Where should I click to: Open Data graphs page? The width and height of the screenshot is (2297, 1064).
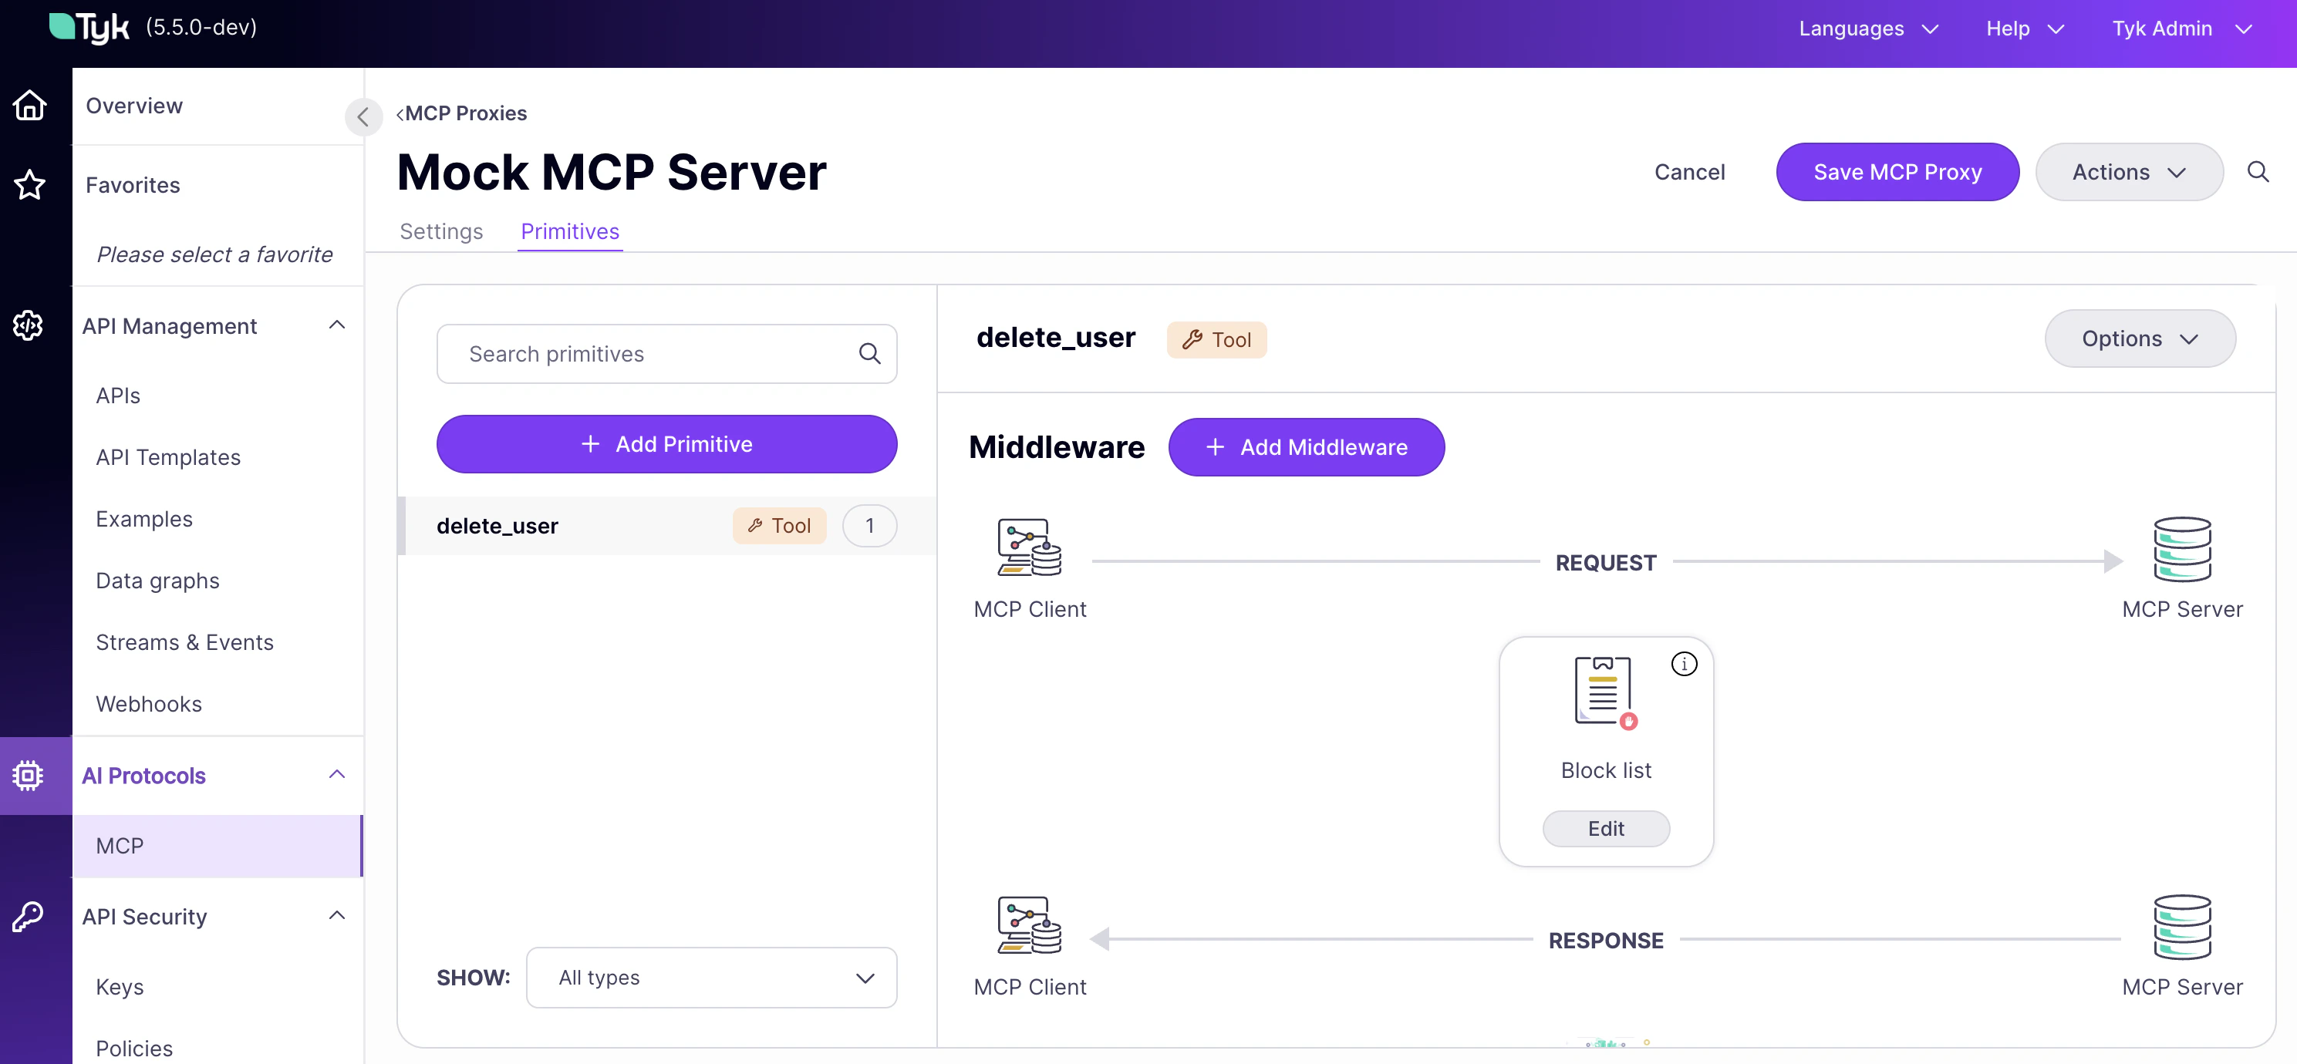pos(157,580)
